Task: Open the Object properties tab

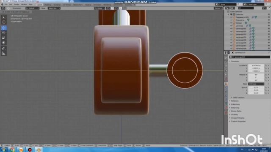Action: [x=226, y=84]
